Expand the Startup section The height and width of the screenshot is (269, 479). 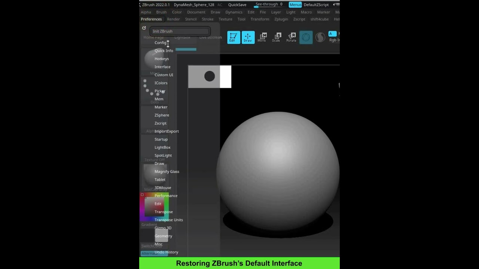pos(161,139)
